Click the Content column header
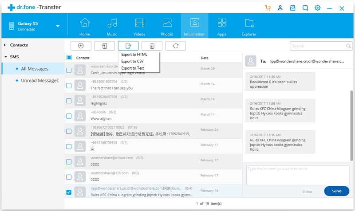 coord(83,58)
